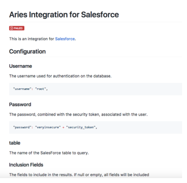187x183 pixels.
Task: Click the "password": "veryinsecure" code block
Action: coord(96,128)
